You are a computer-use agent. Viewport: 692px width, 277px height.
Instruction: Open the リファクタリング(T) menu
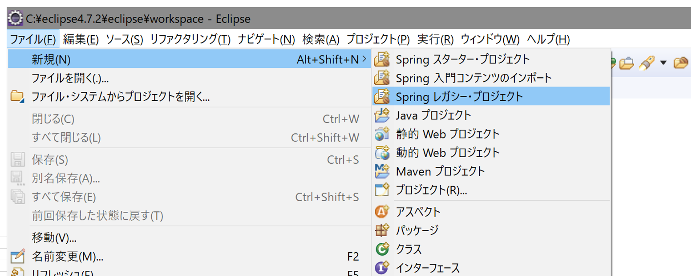[x=190, y=40]
